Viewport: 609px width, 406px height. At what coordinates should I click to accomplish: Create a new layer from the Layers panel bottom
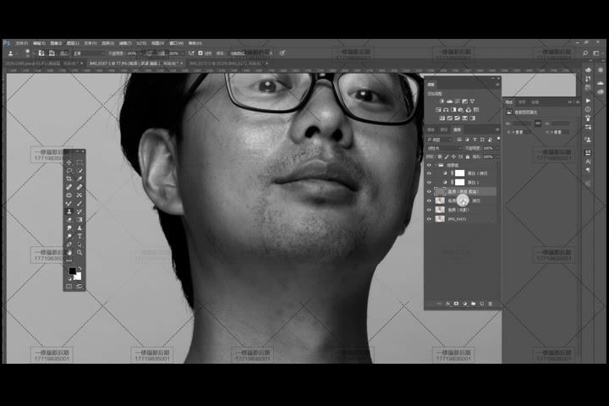481,304
